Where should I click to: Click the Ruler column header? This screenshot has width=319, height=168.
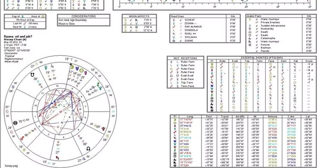click(222, 61)
